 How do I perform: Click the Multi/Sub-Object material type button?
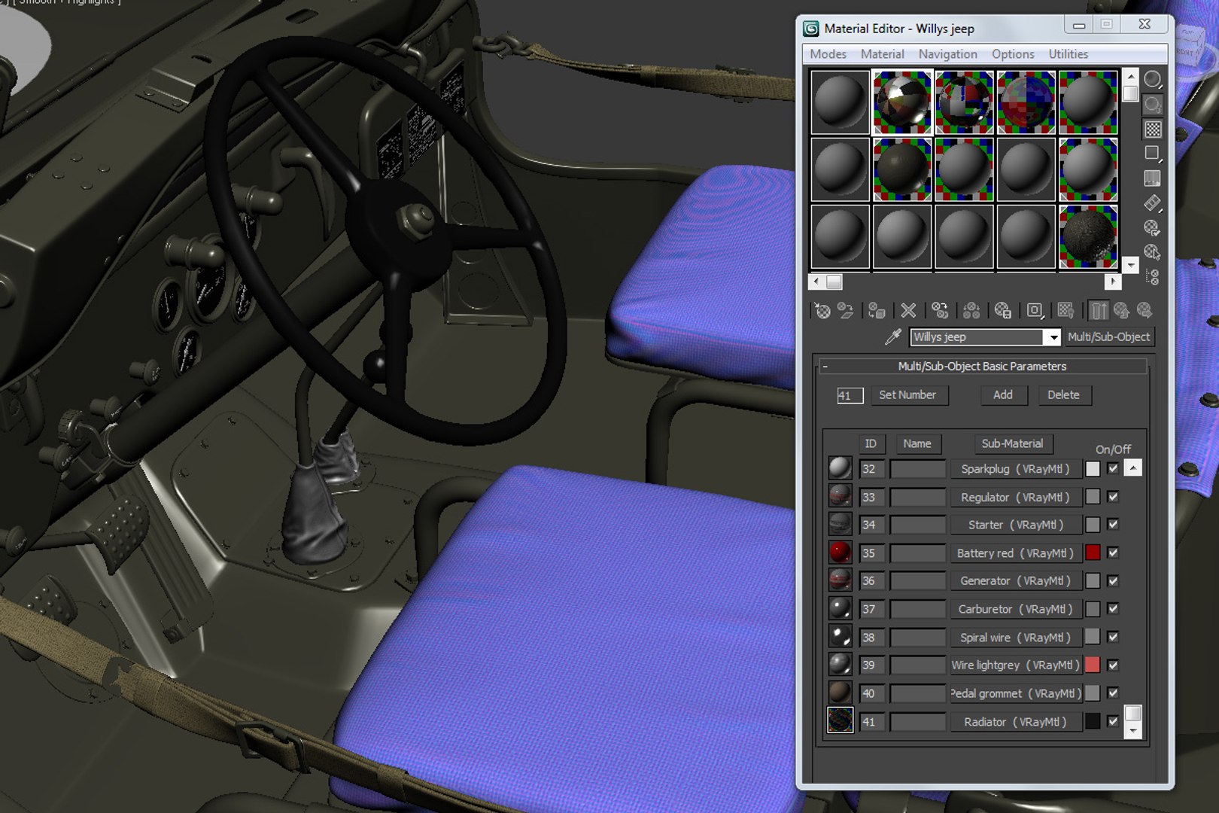(x=1108, y=336)
